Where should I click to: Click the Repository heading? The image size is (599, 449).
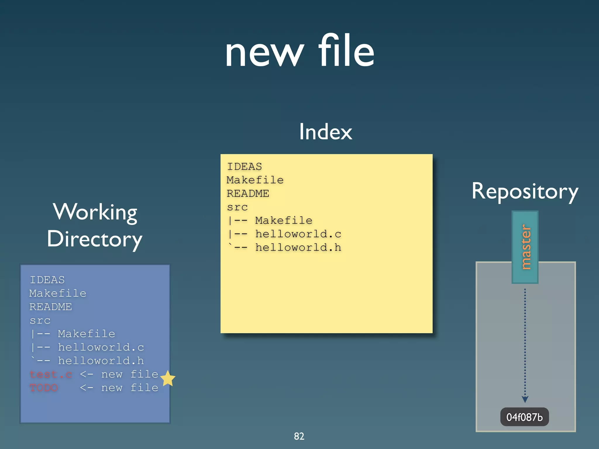tap(525, 192)
